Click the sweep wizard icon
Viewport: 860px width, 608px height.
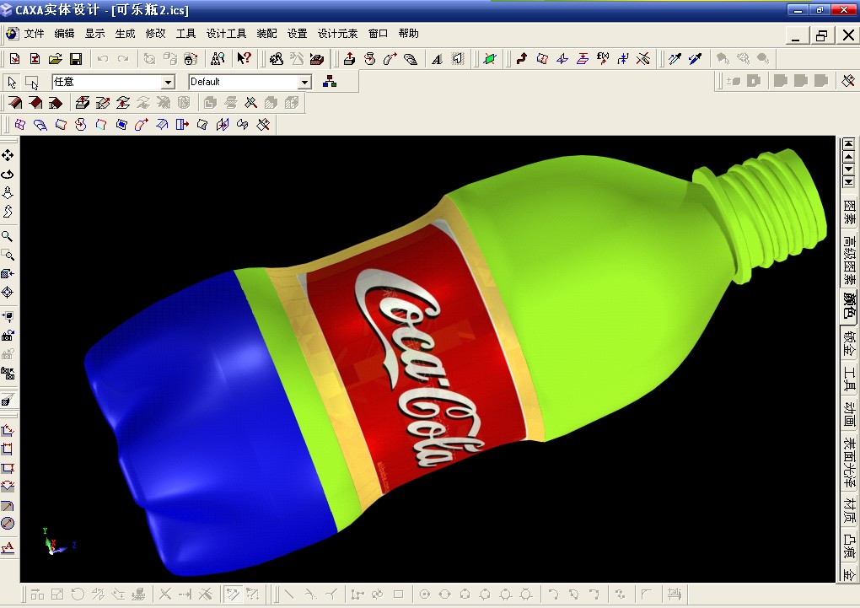(x=390, y=59)
